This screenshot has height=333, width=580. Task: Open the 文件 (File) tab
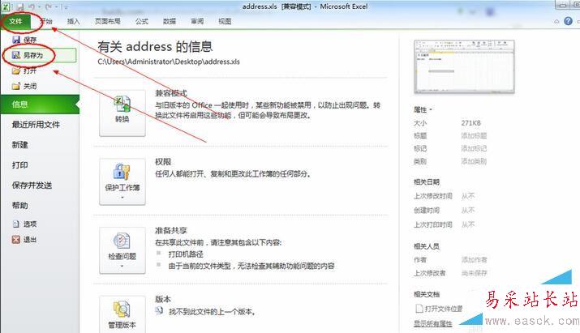click(x=16, y=21)
